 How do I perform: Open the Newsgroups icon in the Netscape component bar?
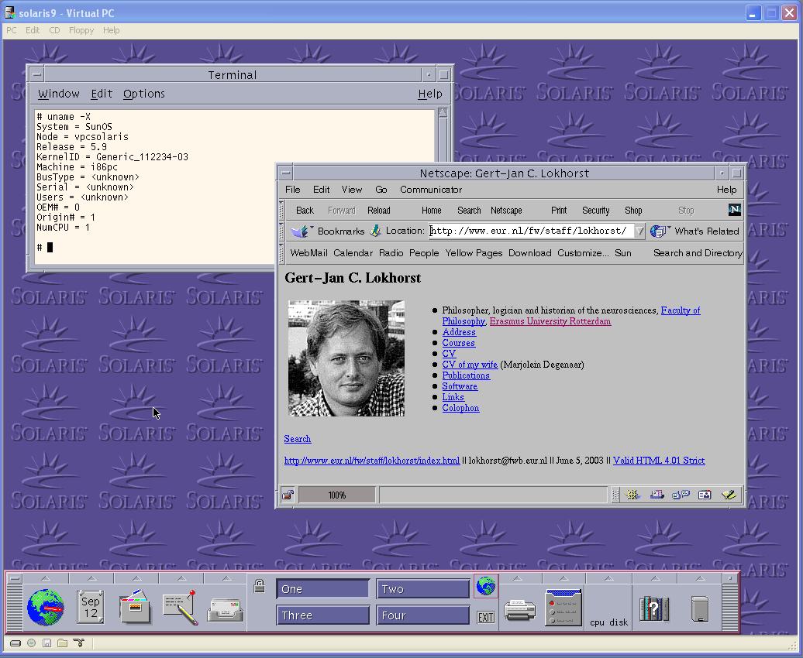(x=681, y=495)
